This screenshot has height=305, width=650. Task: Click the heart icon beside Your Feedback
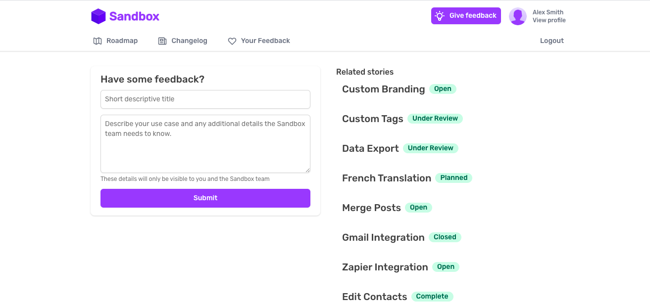tap(232, 41)
